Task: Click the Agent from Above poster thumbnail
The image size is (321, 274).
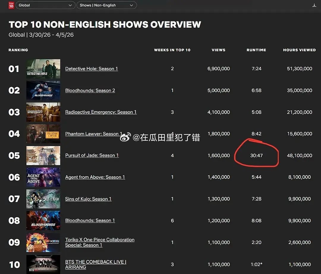Action: pos(43,177)
